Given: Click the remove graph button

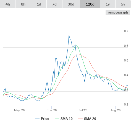Looking at the screenshot, I should tap(118, 12).
